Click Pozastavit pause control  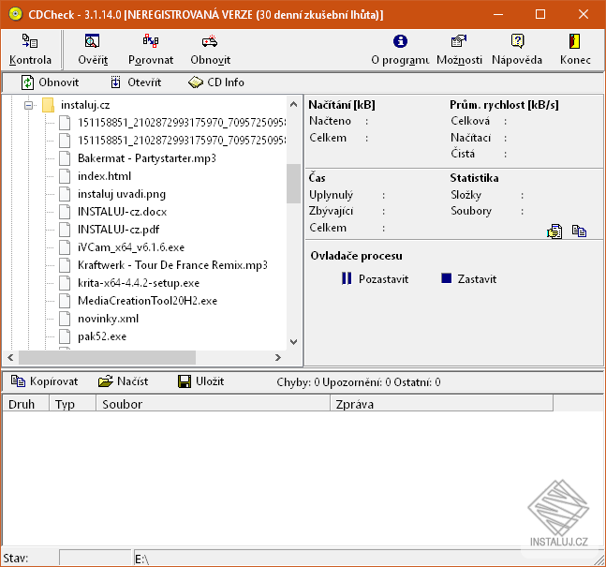(x=375, y=279)
